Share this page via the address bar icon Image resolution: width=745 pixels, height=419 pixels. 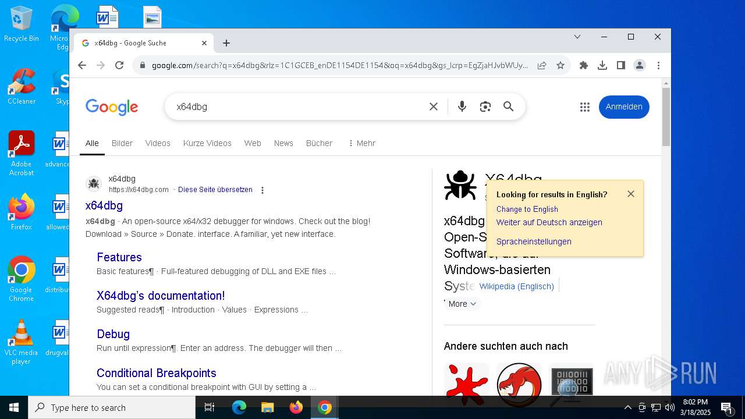click(542, 65)
